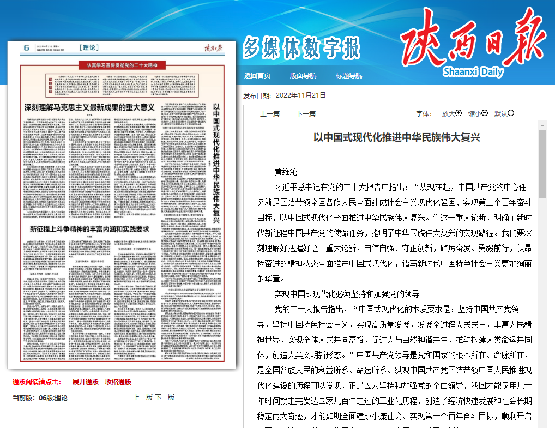The image size is (555, 428).
Task: Click the 默认 font size label
Action: (500, 113)
